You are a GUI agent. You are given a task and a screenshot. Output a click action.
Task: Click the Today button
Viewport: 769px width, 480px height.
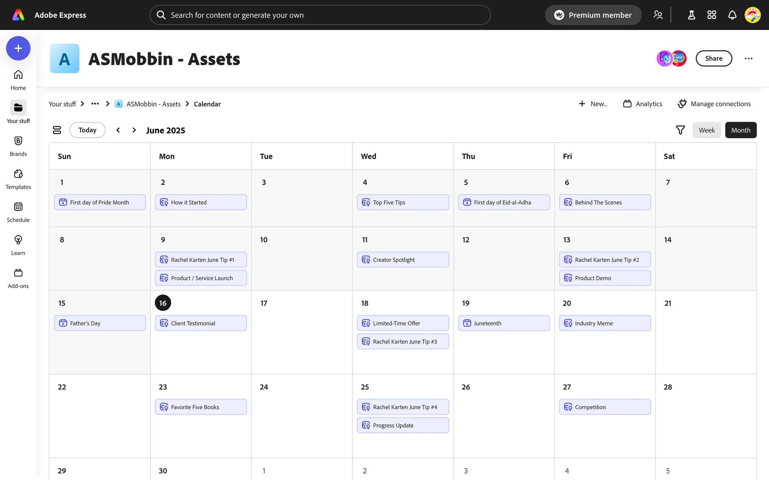pos(87,130)
